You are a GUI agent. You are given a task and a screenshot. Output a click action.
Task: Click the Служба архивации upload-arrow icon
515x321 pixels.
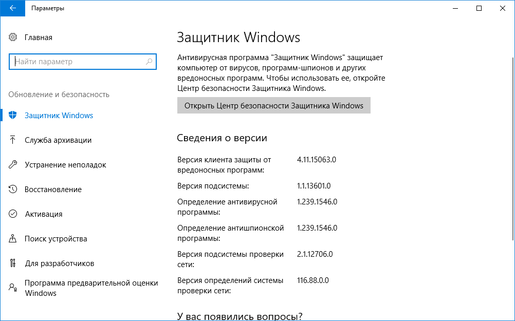(13, 140)
